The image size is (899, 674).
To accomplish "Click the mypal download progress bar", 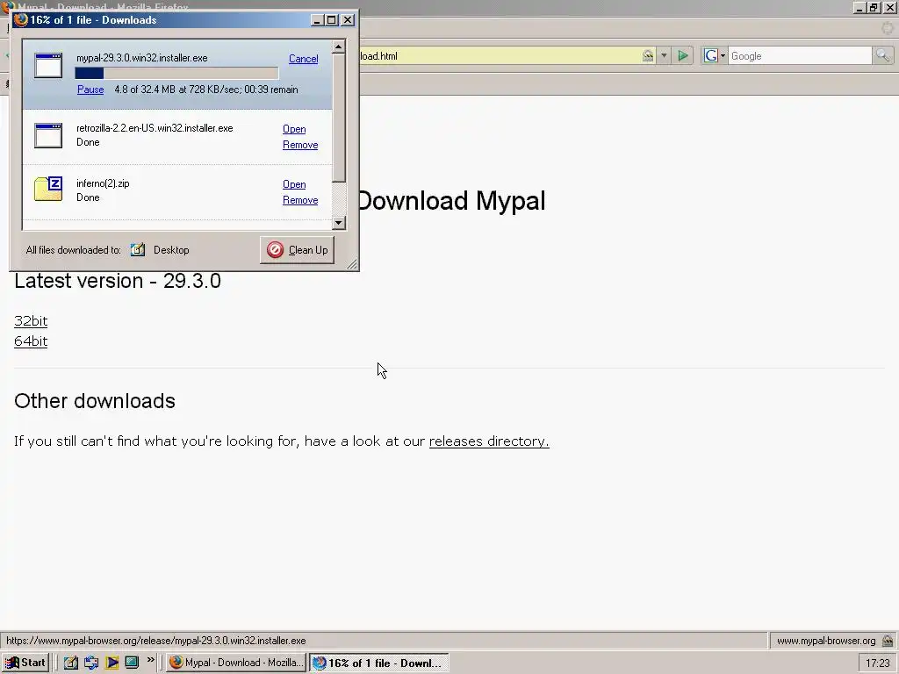I will click(x=176, y=74).
